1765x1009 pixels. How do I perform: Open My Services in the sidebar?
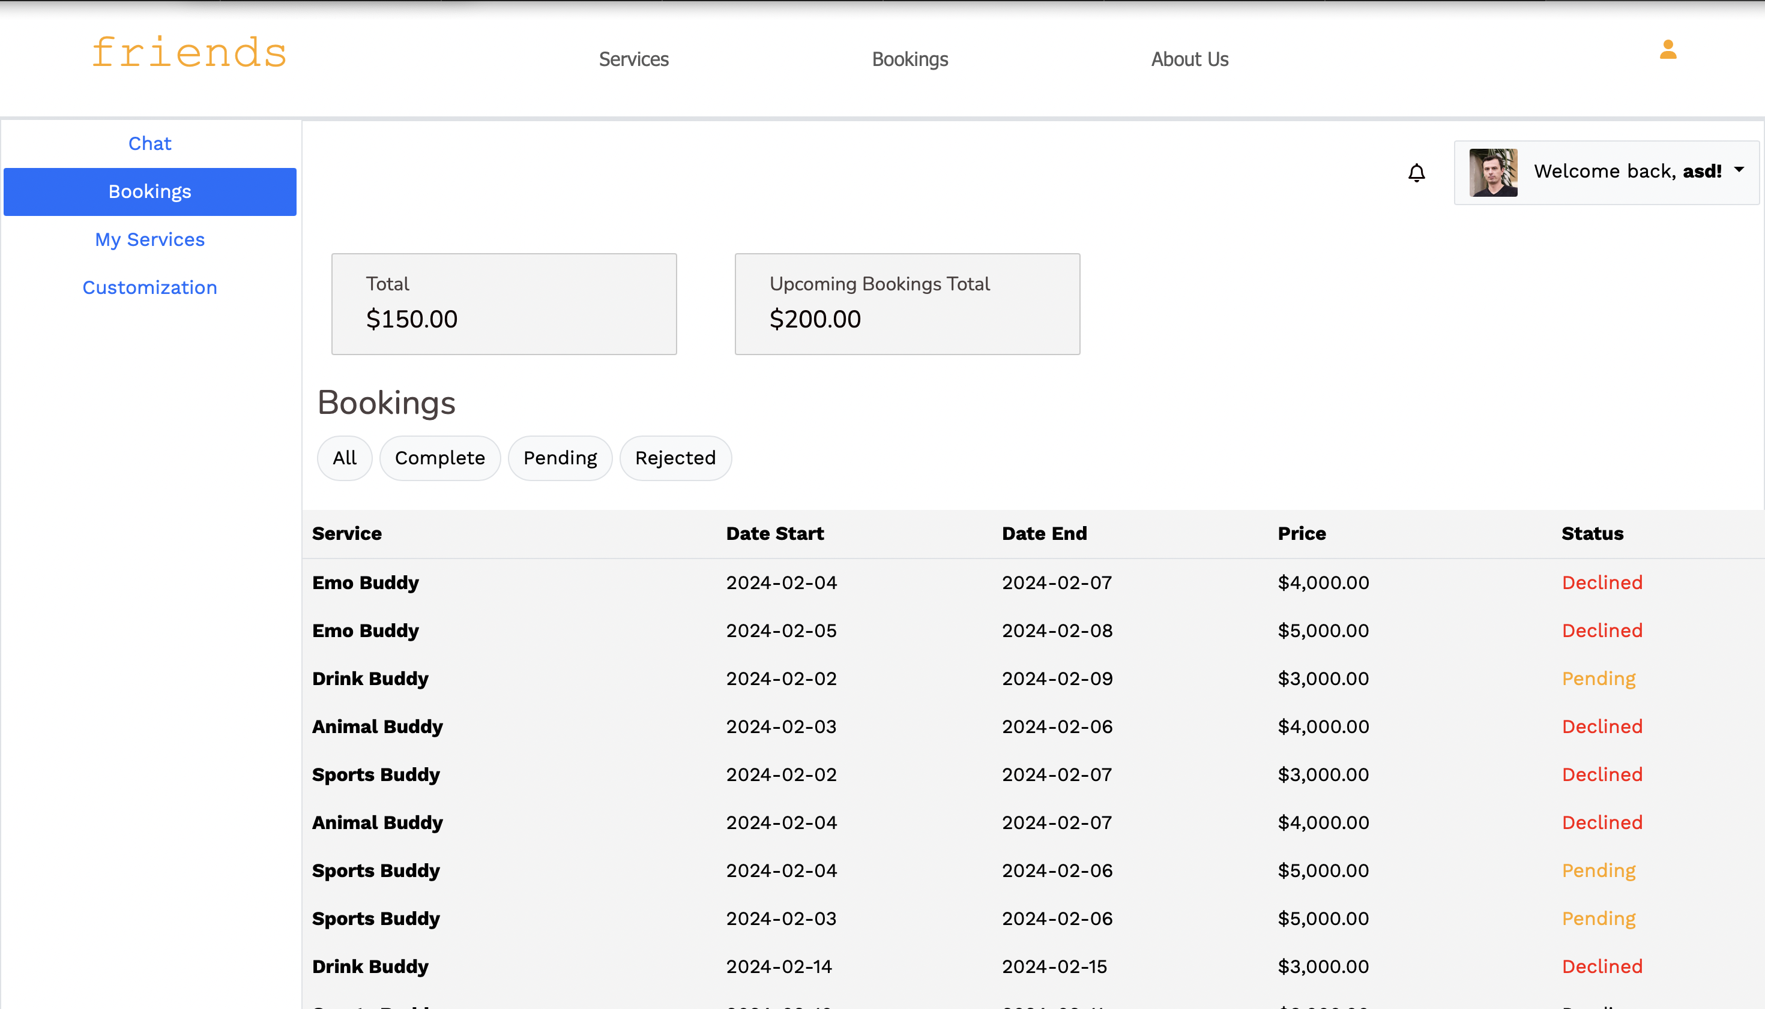[150, 240]
